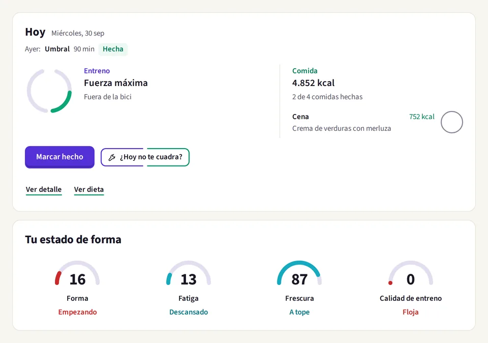Screen dimensions: 488x343
Task: Click the Comida label
Action: [304, 71]
